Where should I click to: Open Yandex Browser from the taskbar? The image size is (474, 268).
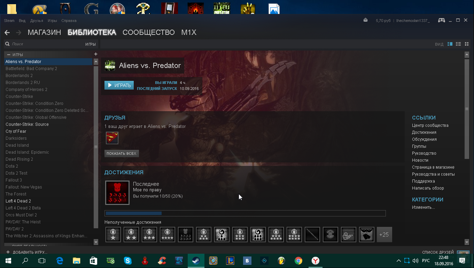click(315, 260)
